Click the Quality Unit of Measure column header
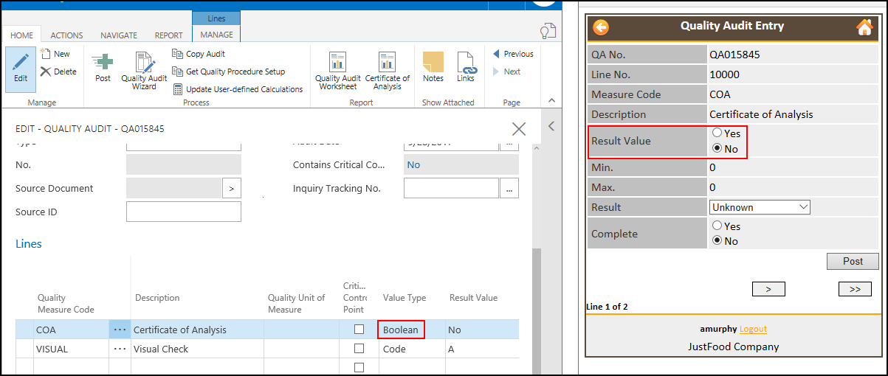 (296, 304)
